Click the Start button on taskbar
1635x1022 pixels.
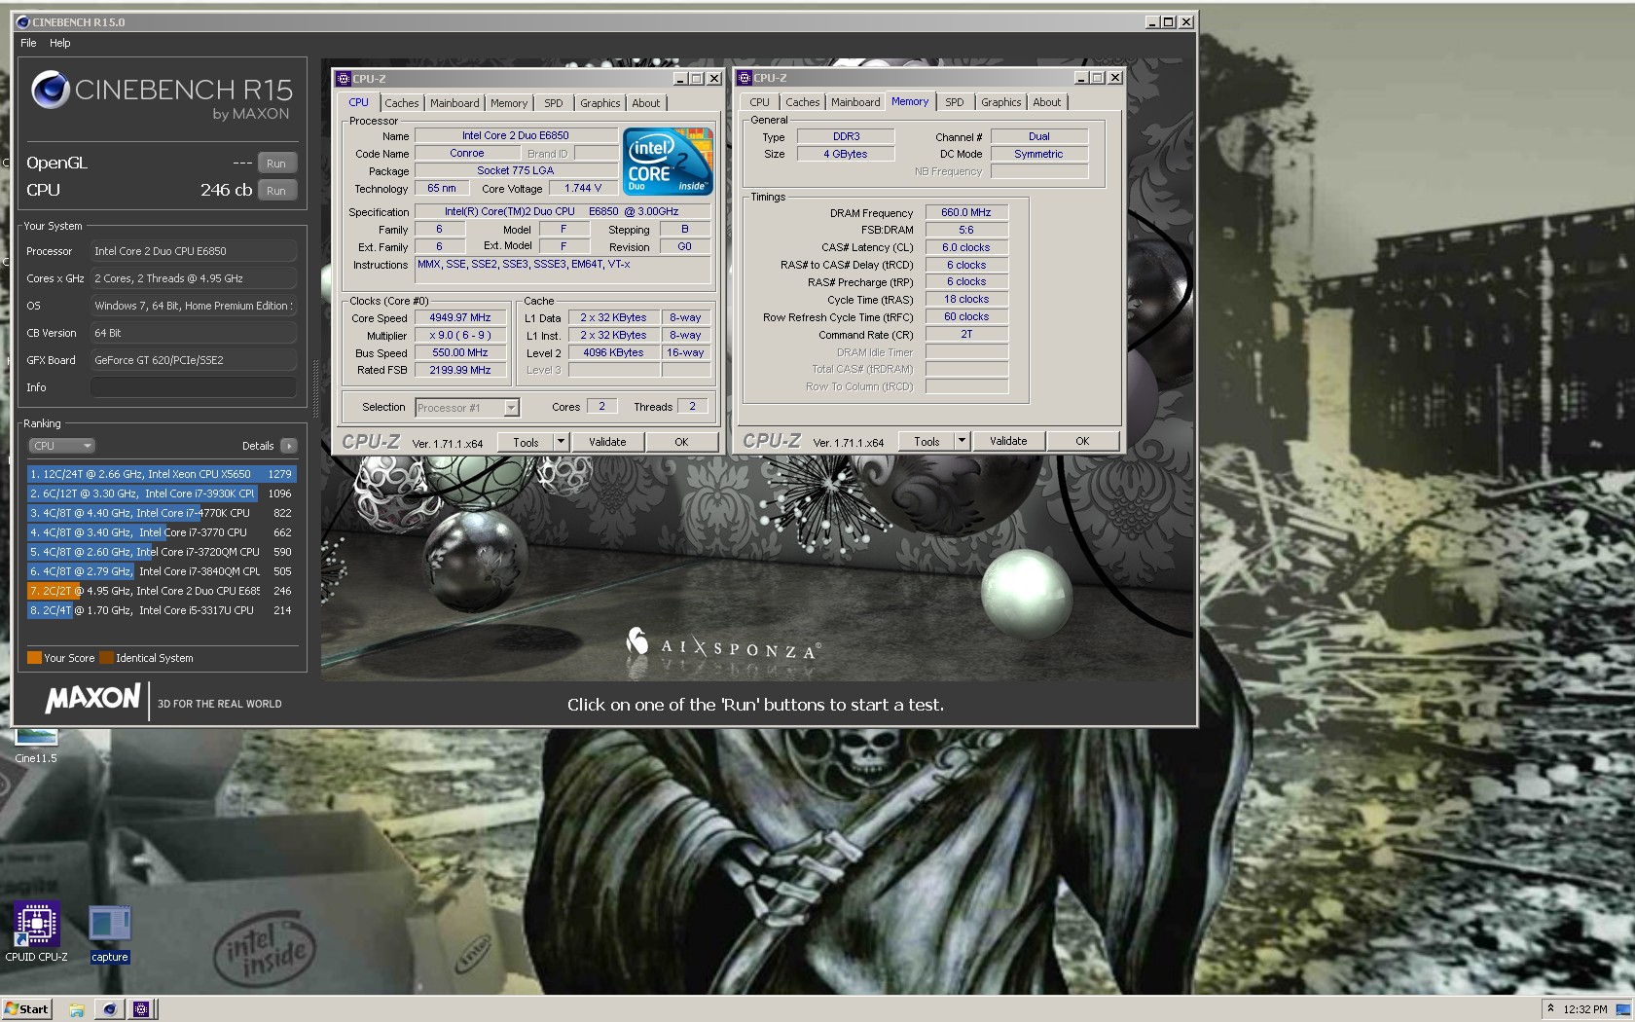[26, 1009]
